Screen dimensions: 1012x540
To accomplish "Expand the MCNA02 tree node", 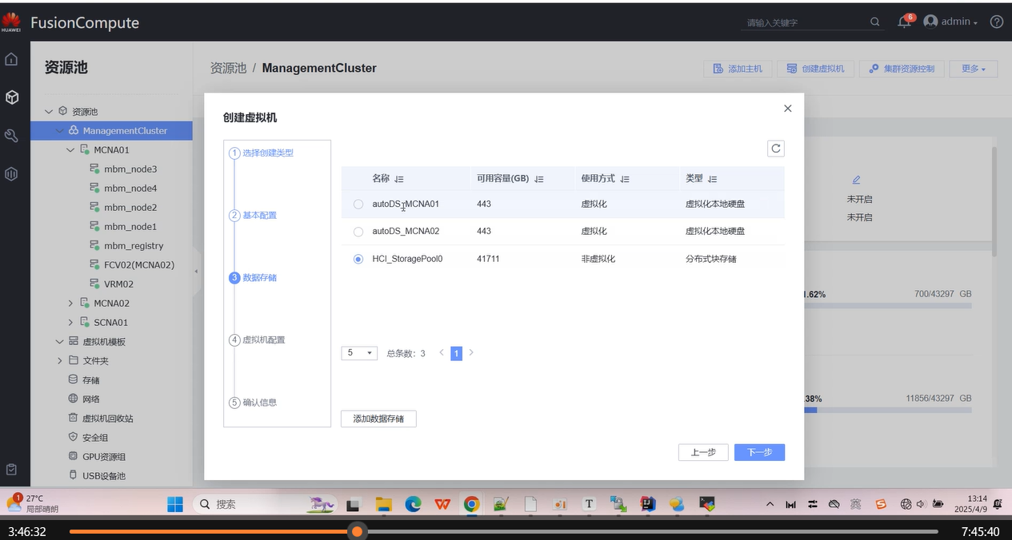I will (x=70, y=304).
